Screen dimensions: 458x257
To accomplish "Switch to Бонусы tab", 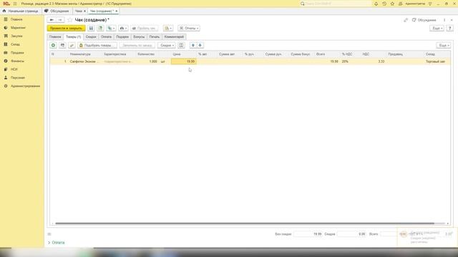I will tap(139, 36).
